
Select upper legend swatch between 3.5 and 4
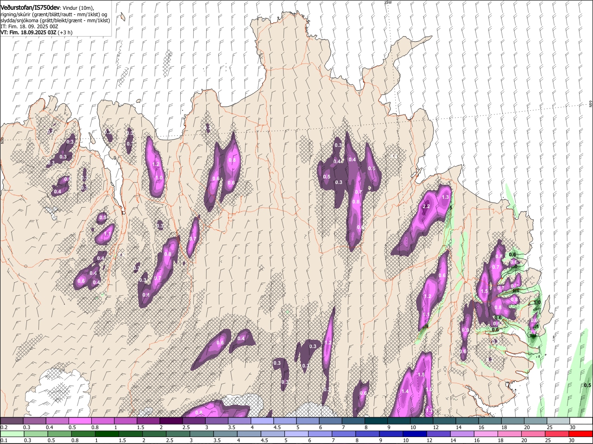[239, 420]
